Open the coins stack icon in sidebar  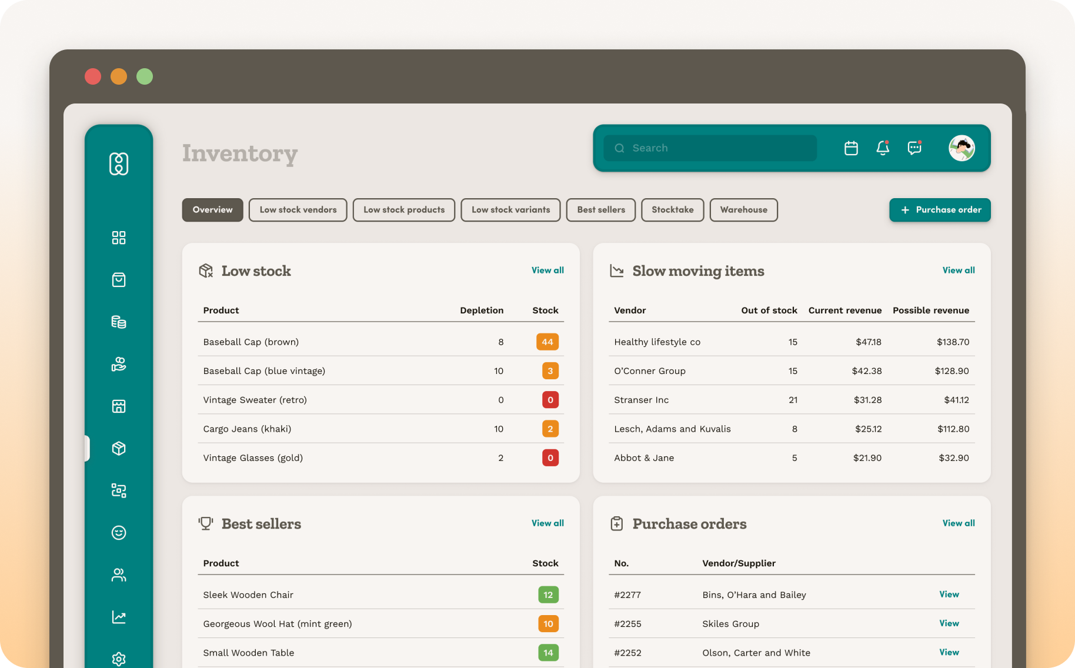pos(119,322)
